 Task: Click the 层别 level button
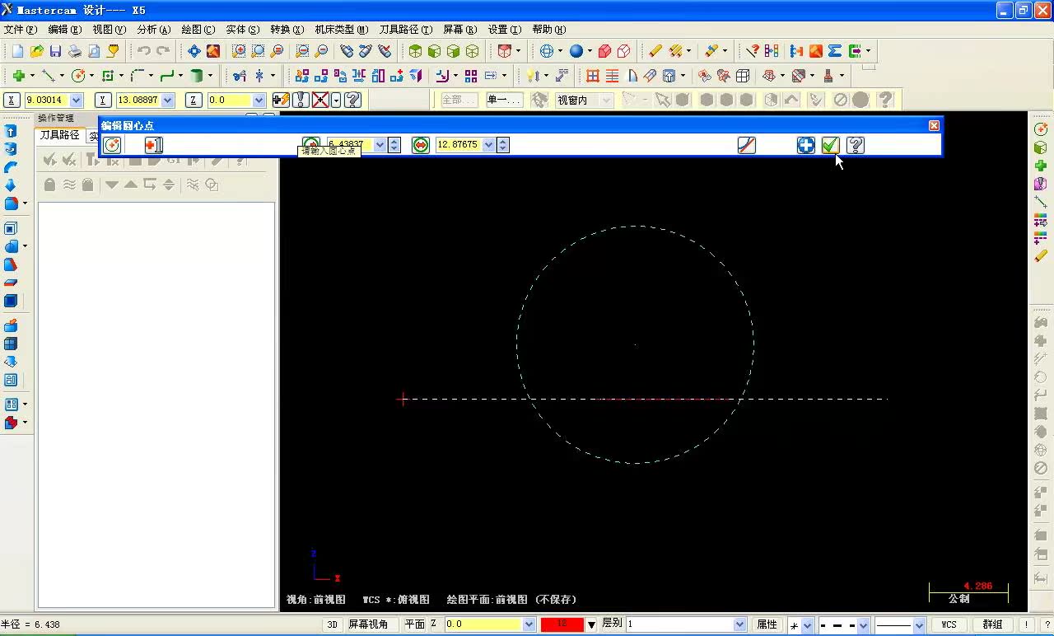coord(612,624)
